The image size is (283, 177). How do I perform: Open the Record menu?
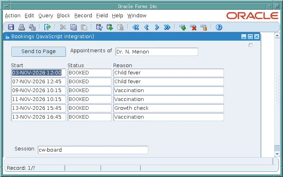click(x=83, y=16)
